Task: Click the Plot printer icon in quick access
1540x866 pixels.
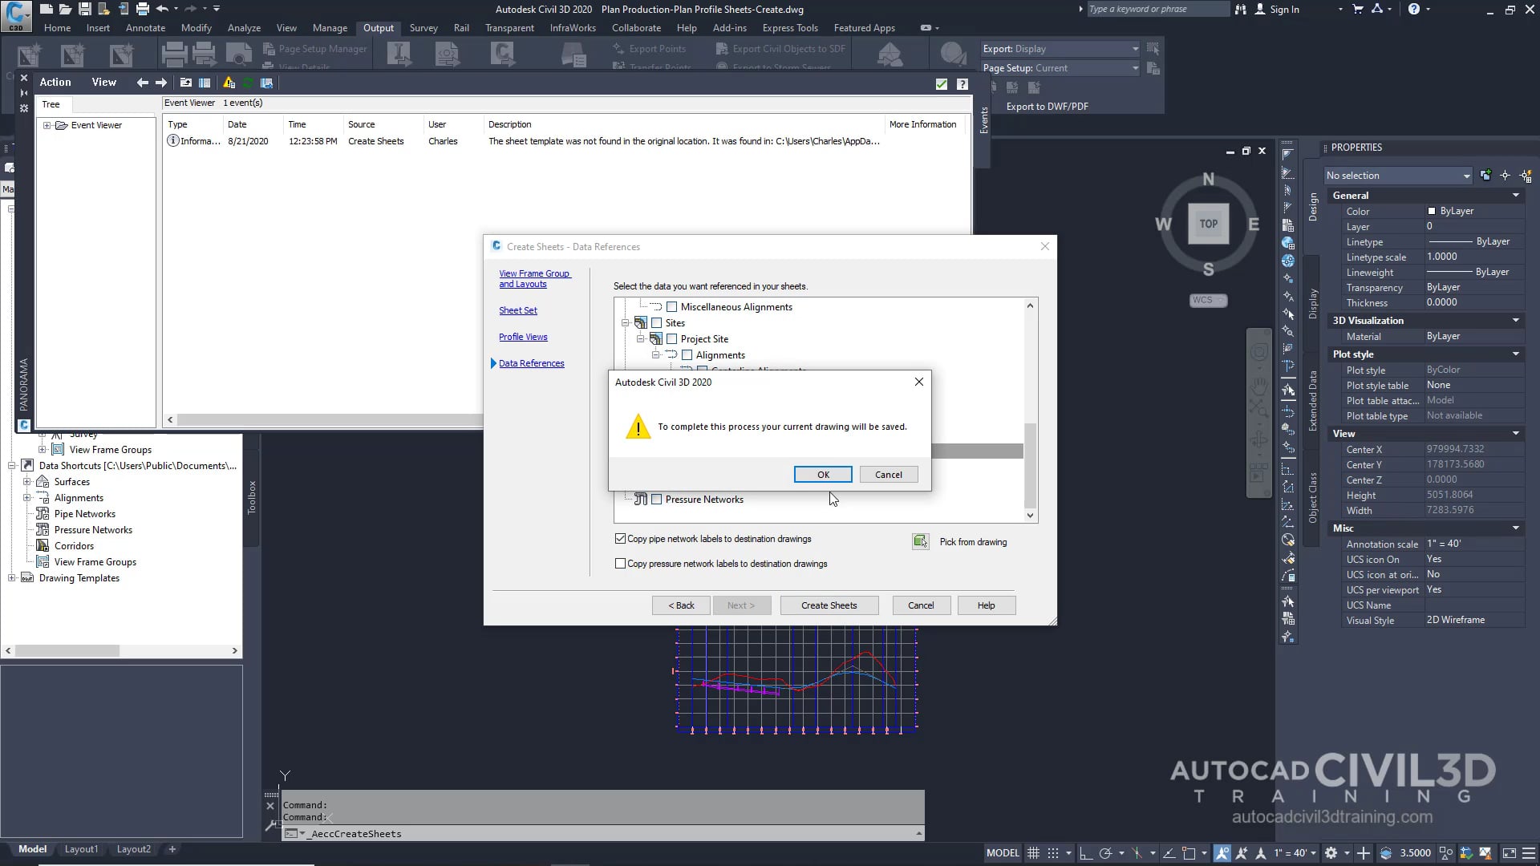Action: 142,9
